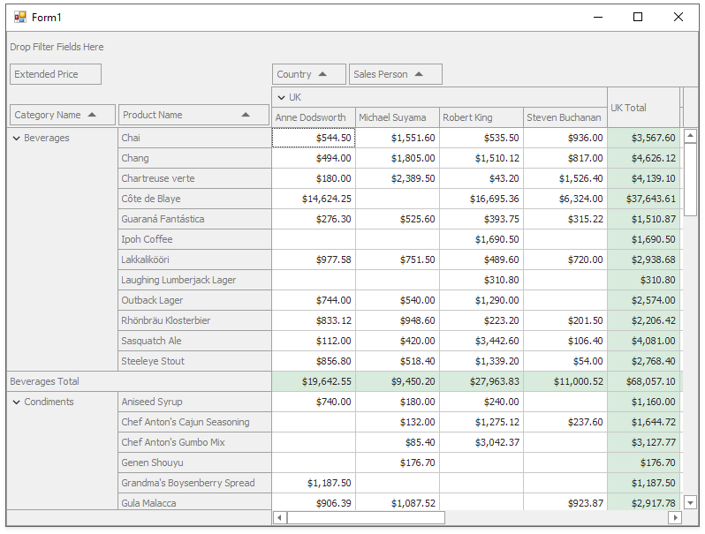Select the Rhönbräu Klosterbier row header
Screen dimensions: 705x534
[x=194, y=320]
